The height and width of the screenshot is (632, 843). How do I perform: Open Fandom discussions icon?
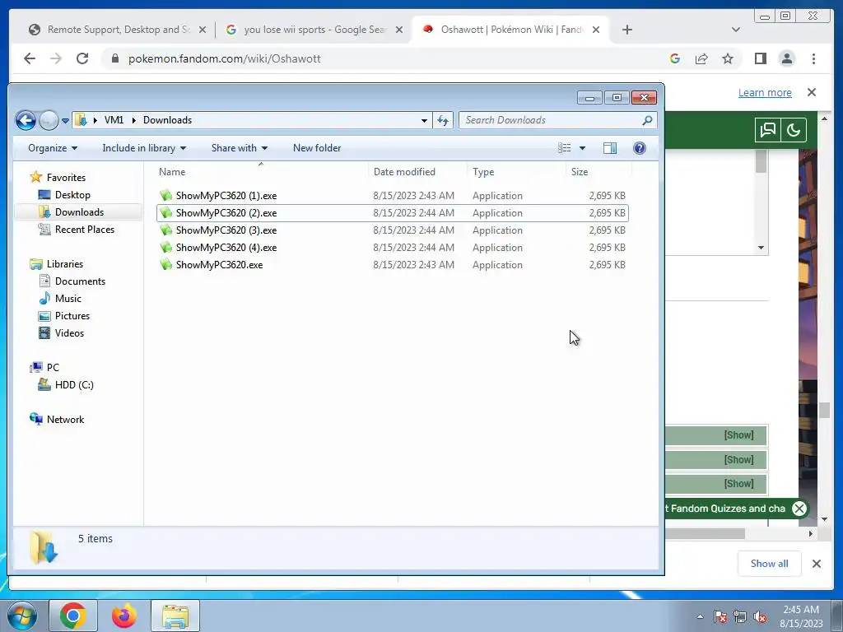768,129
